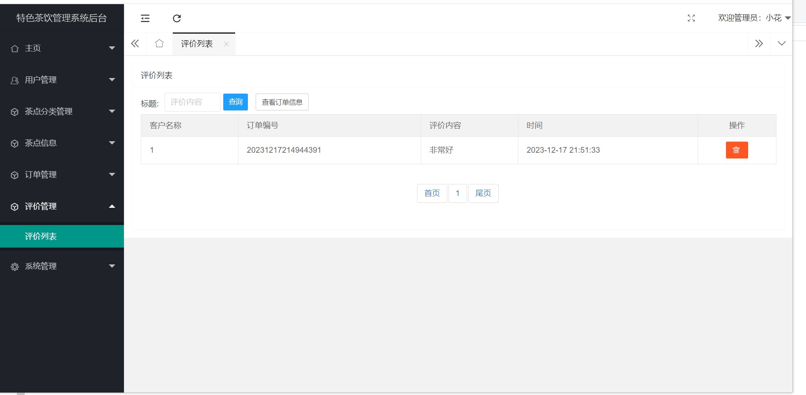Toggle fullscreen with the expand icon

tap(691, 18)
